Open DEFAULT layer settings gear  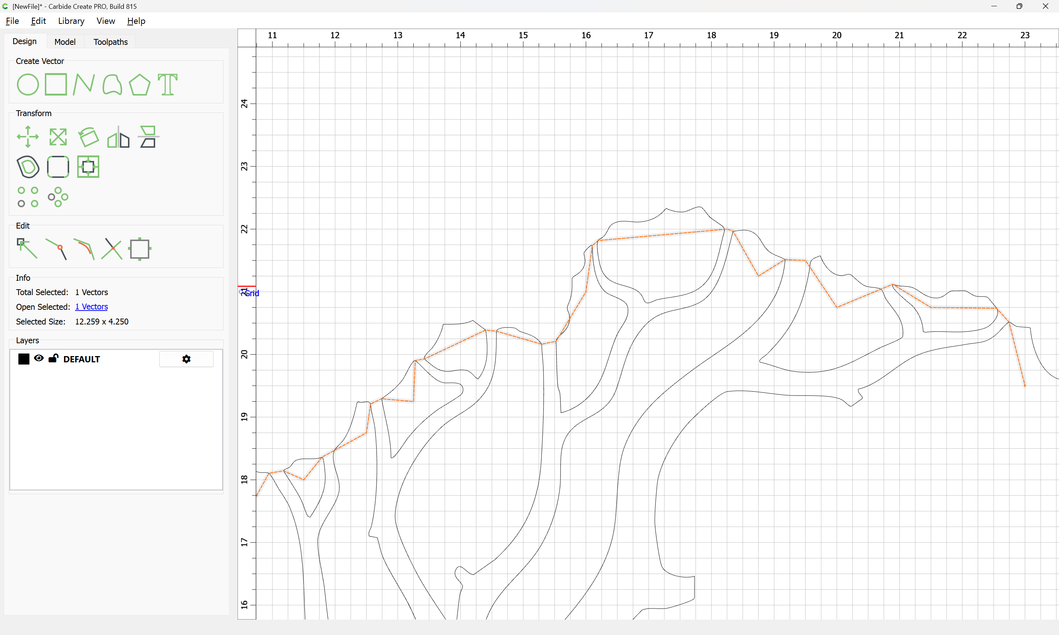pyautogui.click(x=186, y=359)
